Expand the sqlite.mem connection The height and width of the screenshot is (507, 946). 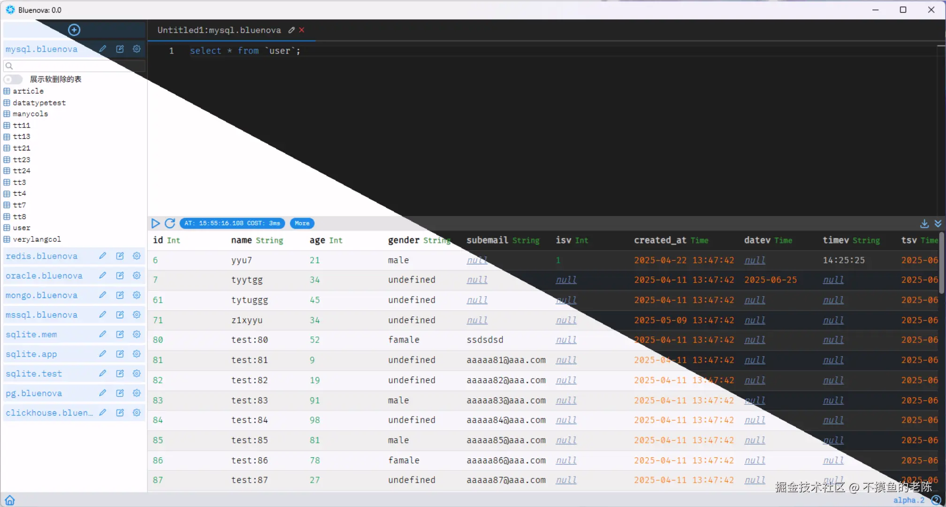point(31,335)
